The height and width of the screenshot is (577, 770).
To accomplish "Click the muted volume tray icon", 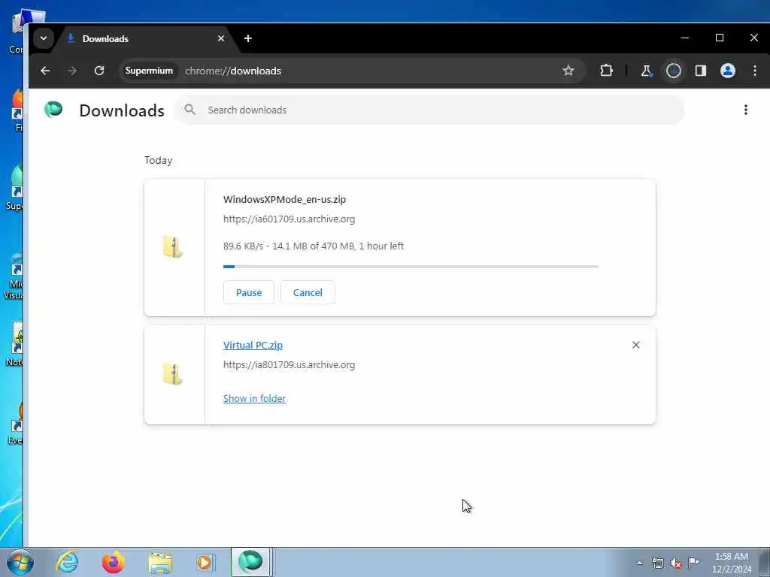I will [676, 563].
